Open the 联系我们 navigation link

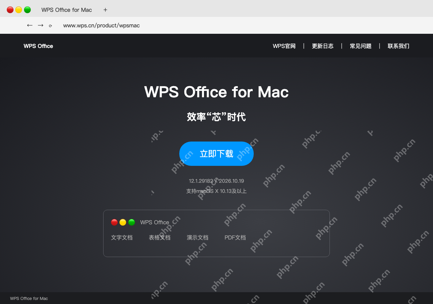398,46
